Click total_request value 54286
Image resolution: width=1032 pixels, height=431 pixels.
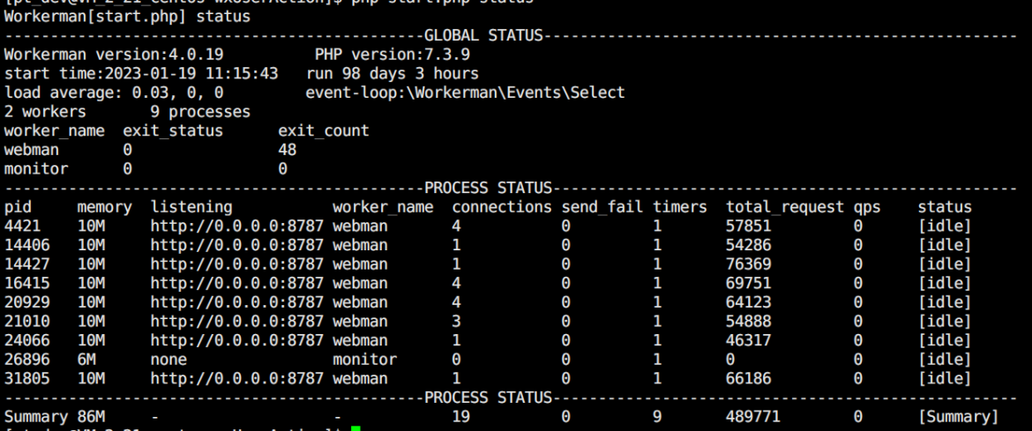pos(748,245)
